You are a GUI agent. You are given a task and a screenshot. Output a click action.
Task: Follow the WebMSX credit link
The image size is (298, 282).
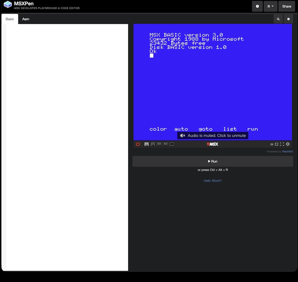tap(288, 151)
